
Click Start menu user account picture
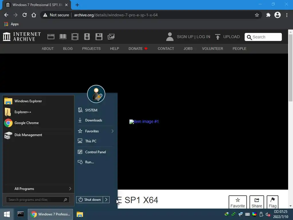point(96,94)
